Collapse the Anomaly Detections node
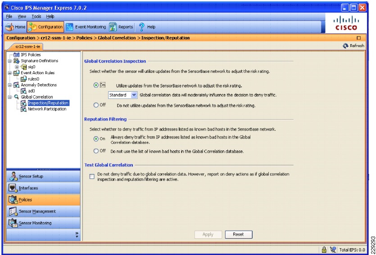Screen dimensions: 376x255 (9, 85)
